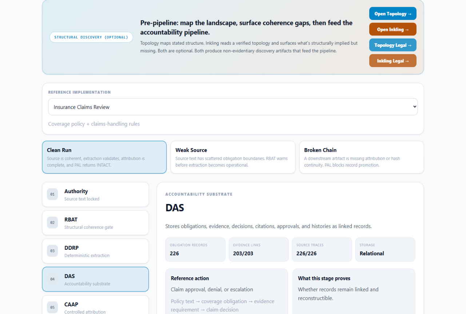Open the RBAT structural coherence gate stage
The width and height of the screenshot is (466, 314).
[95, 223]
